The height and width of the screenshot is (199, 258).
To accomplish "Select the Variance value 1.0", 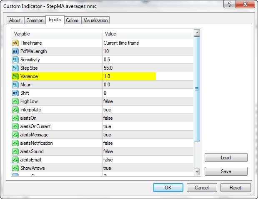I will [x=107, y=76].
